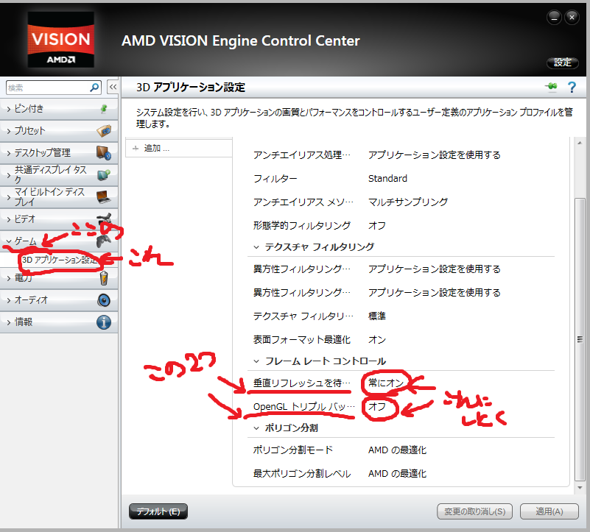Click the デスクトップ管理 monitor icon
590x532 pixels.
coord(103,152)
